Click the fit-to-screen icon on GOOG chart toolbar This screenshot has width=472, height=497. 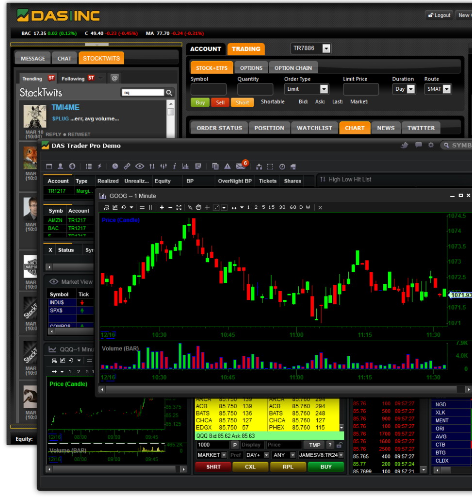pyautogui.click(x=179, y=207)
